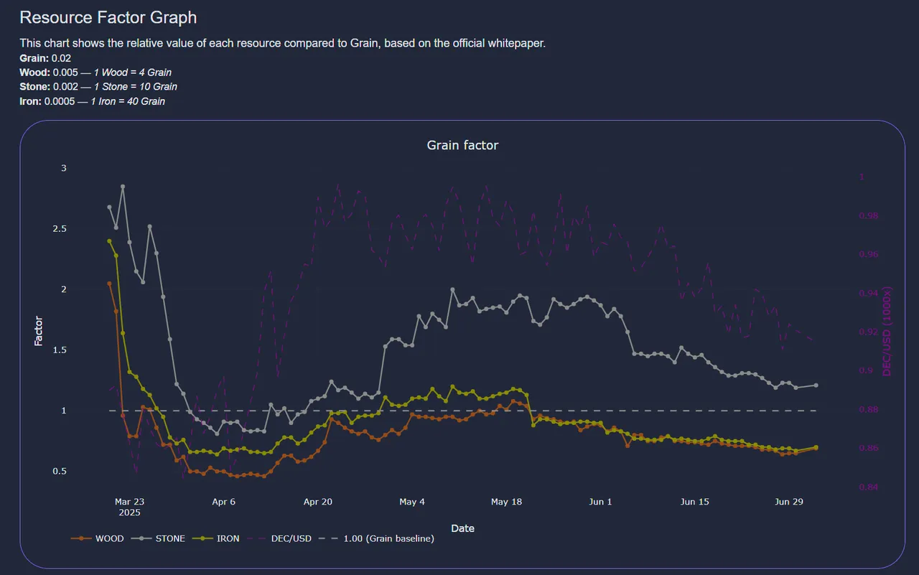Click the May 4 date tick label
This screenshot has height=575, width=919.
pos(412,502)
